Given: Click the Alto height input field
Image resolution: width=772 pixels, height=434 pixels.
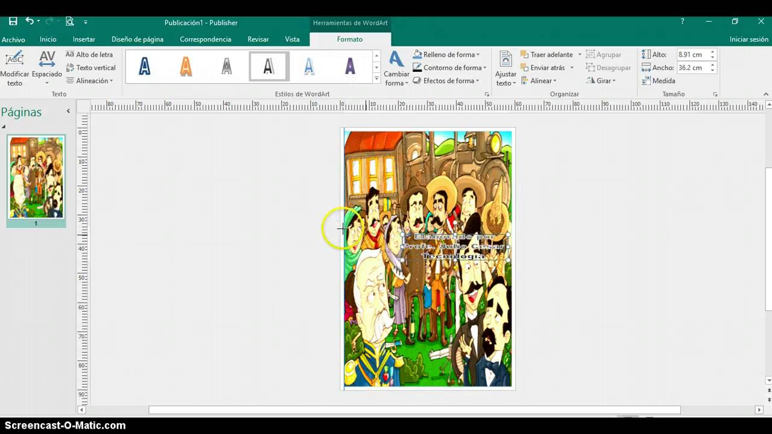Looking at the screenshot, I should click(692, 54).
